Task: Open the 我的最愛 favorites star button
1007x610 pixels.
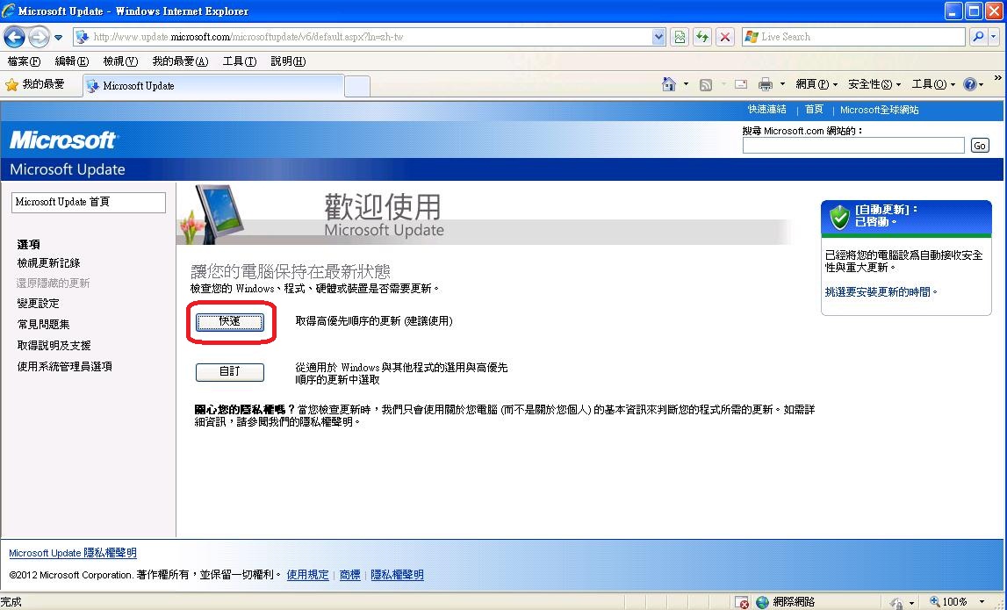Action: point(35,85)
